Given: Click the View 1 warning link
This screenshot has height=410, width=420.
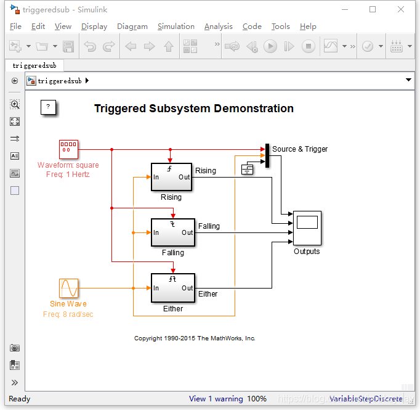Looking at the screenshot, I should pyautogui.click(x=216, y=399).
